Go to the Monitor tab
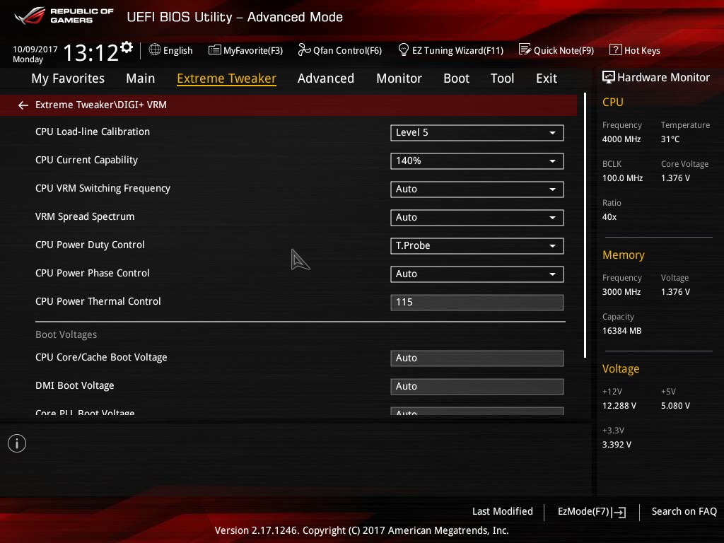Viewport: 724px width, 543px height. (399, 78)
